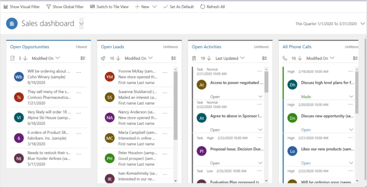Image resolution: width=367 pixels, height=187 pixels.
Task: Click the New plus icon
Action: tap(137, 7)
